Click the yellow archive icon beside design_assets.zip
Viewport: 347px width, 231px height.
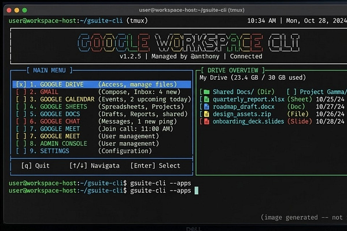pyautogui.click(x=206, y=114)
